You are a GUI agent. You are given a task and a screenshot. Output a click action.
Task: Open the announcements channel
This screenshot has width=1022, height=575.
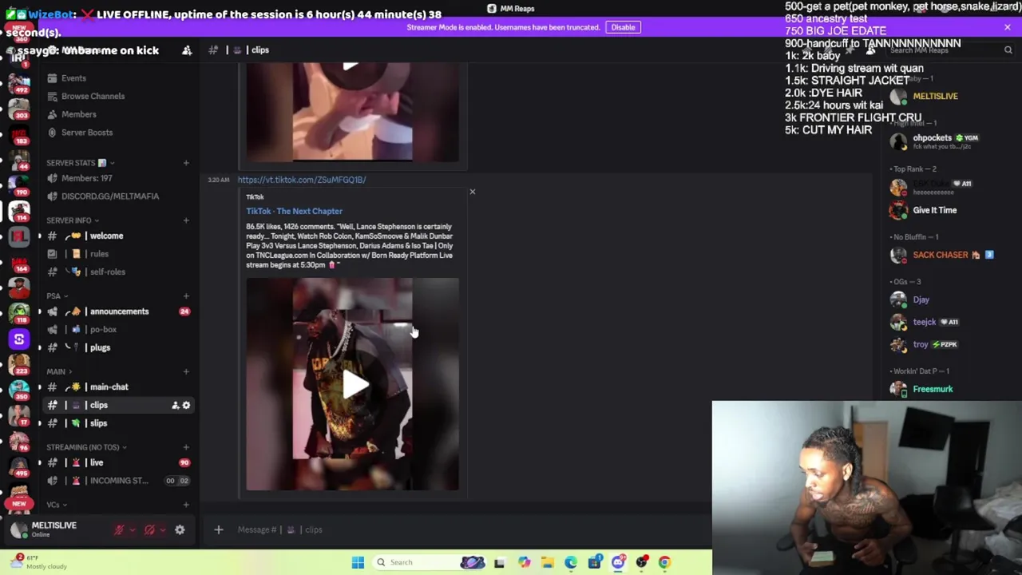(x=118, y=311)
